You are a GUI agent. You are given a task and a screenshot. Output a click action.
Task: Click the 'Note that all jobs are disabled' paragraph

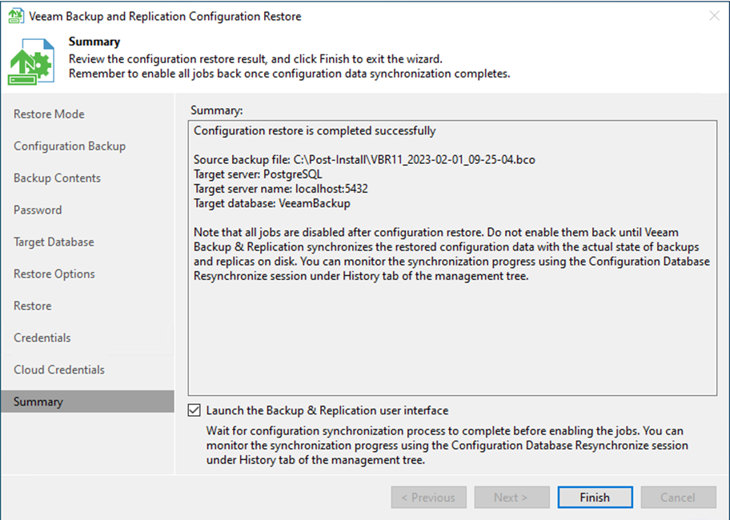(451, 254)
